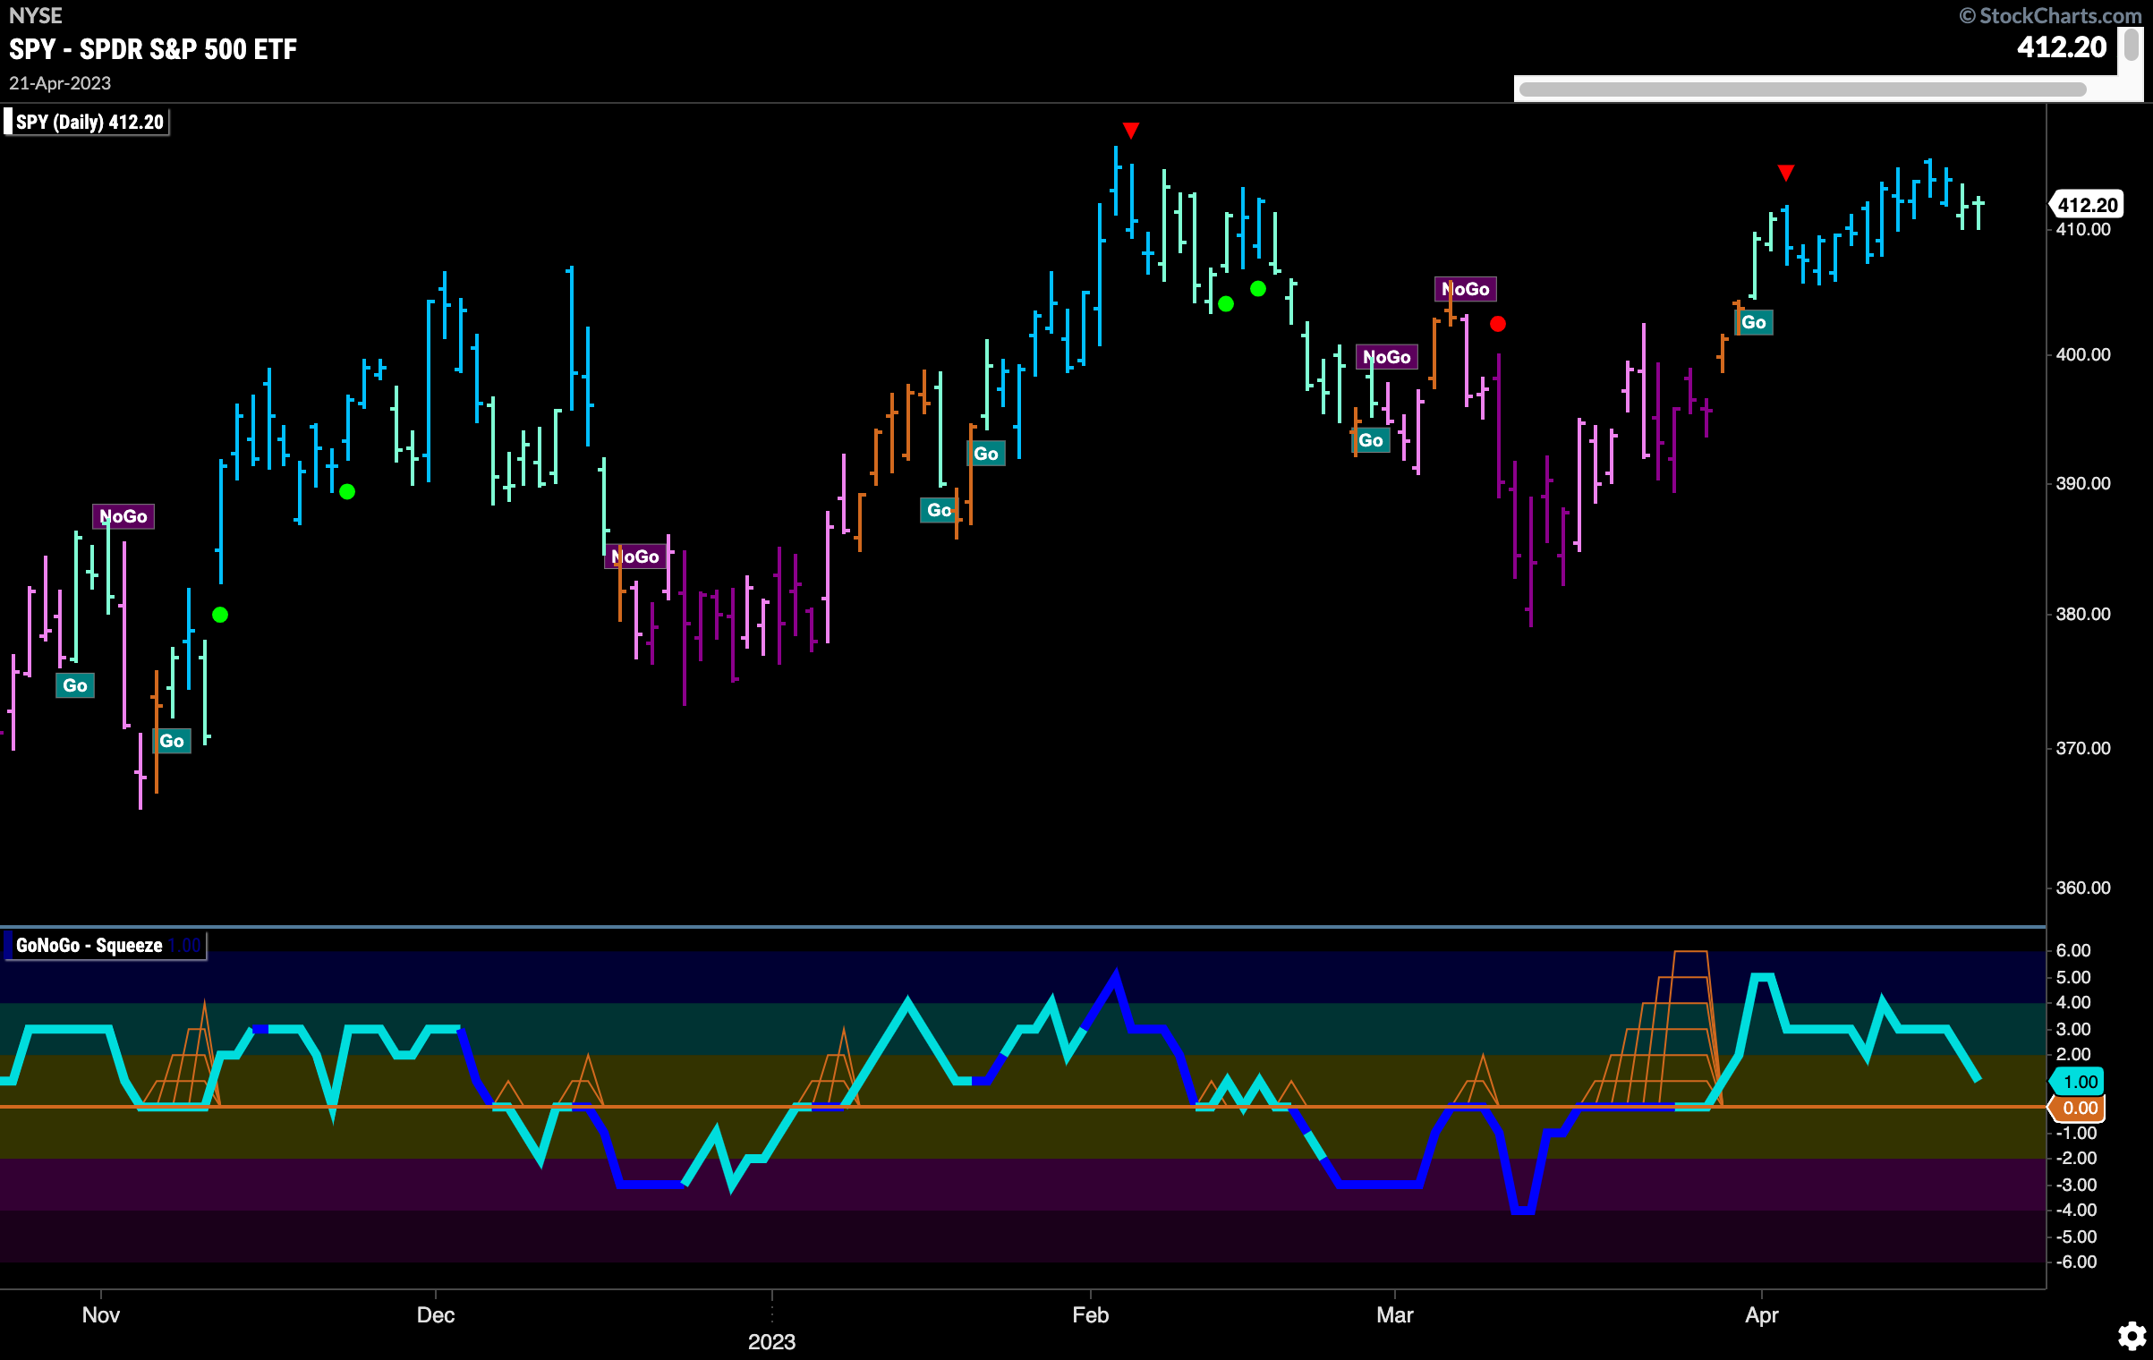Click the red triangle marker above February peak
Viewport: 2153px width, 1360px height.
pyautogui.click(x=1131, y=132)
